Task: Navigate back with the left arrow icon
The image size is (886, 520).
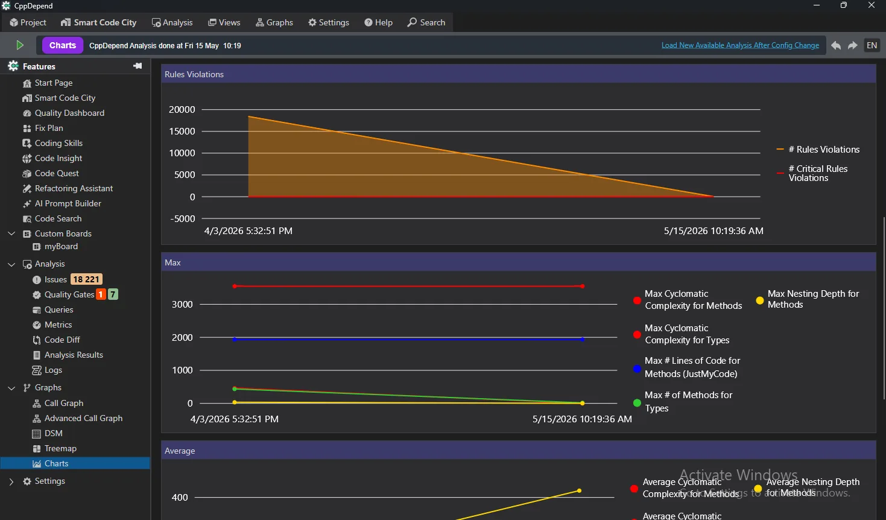Action: tap(836, 45)
